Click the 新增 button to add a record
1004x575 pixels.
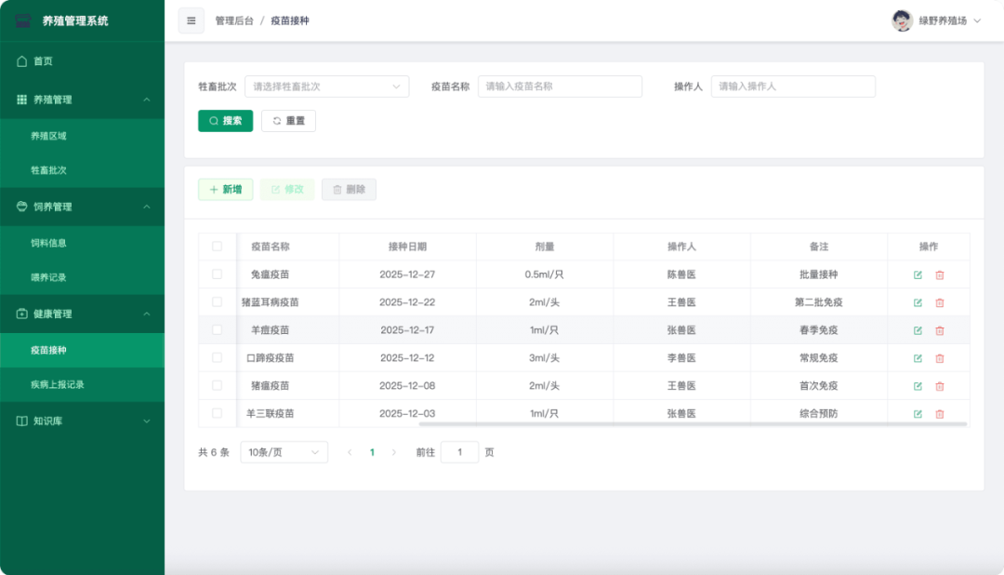pyautogui.click(x=225, y=189)
